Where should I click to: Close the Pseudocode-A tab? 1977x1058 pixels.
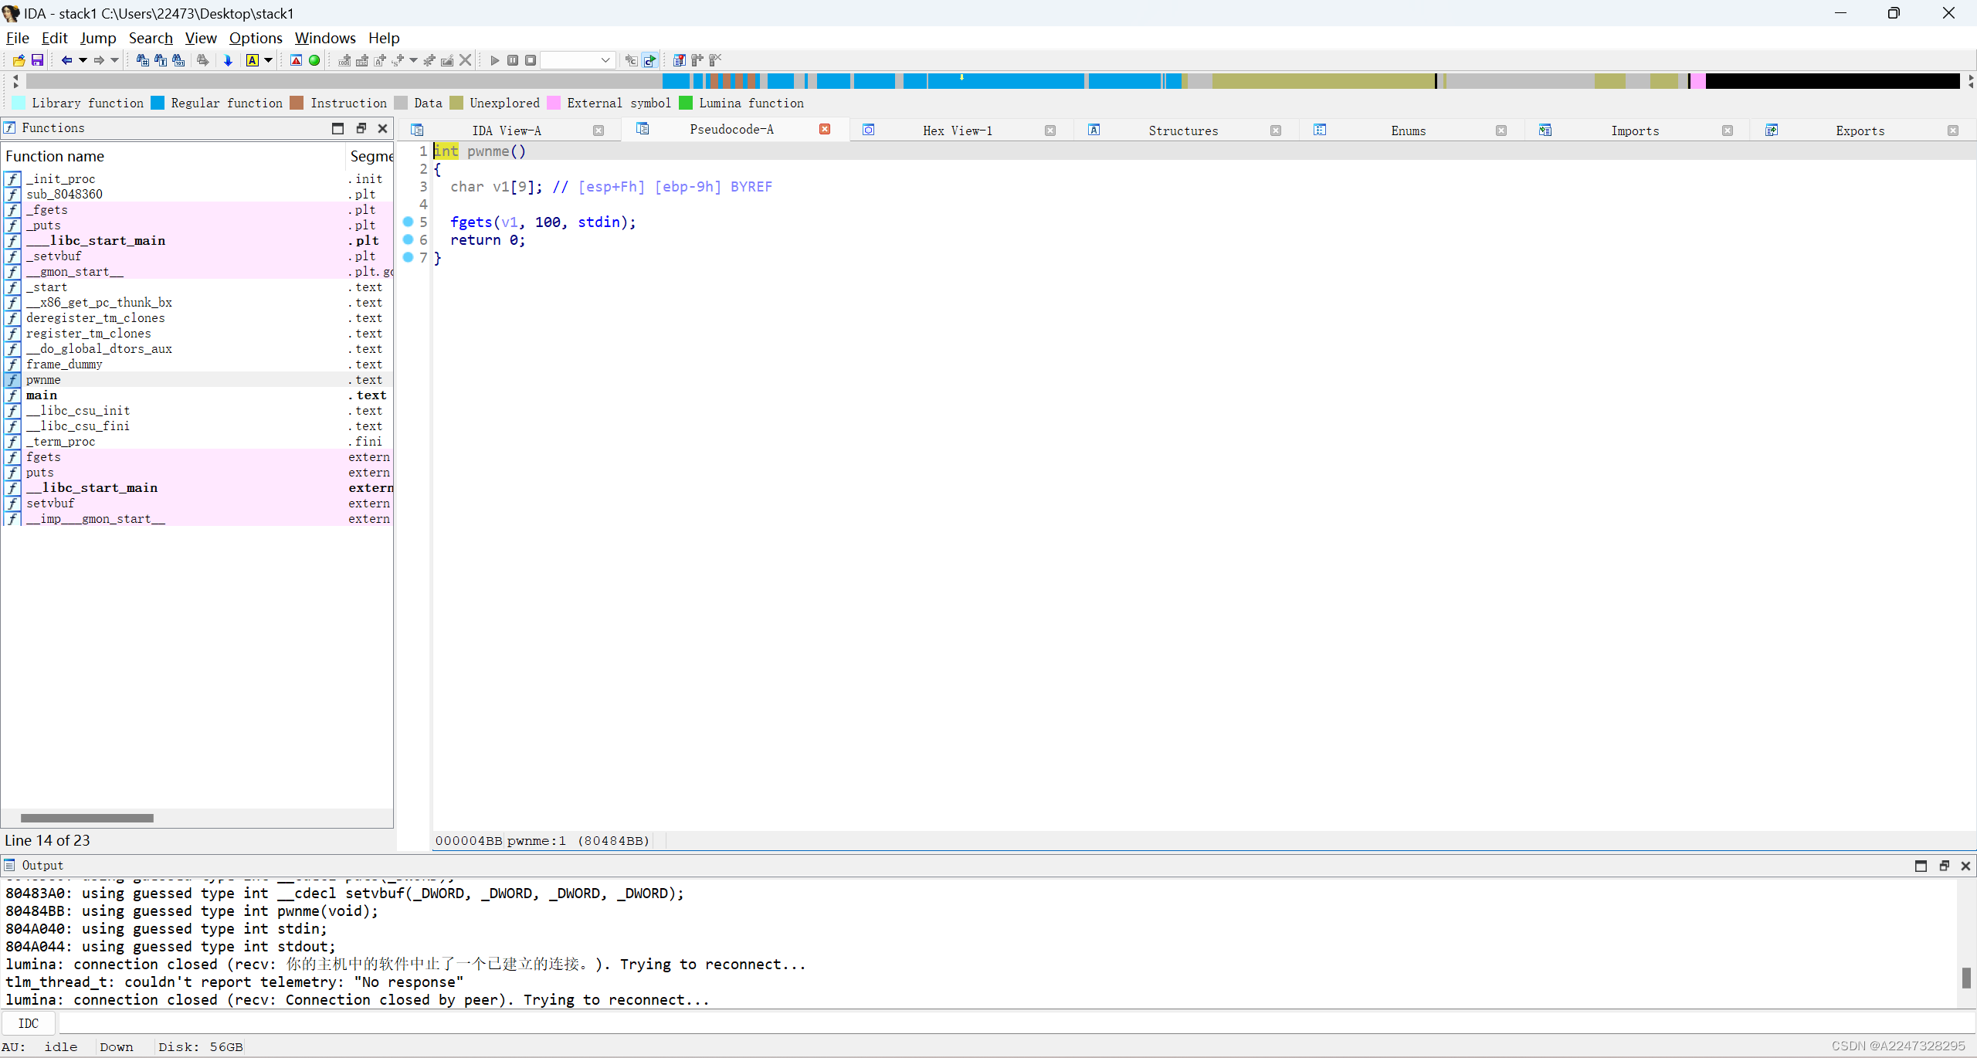point(825,129)
